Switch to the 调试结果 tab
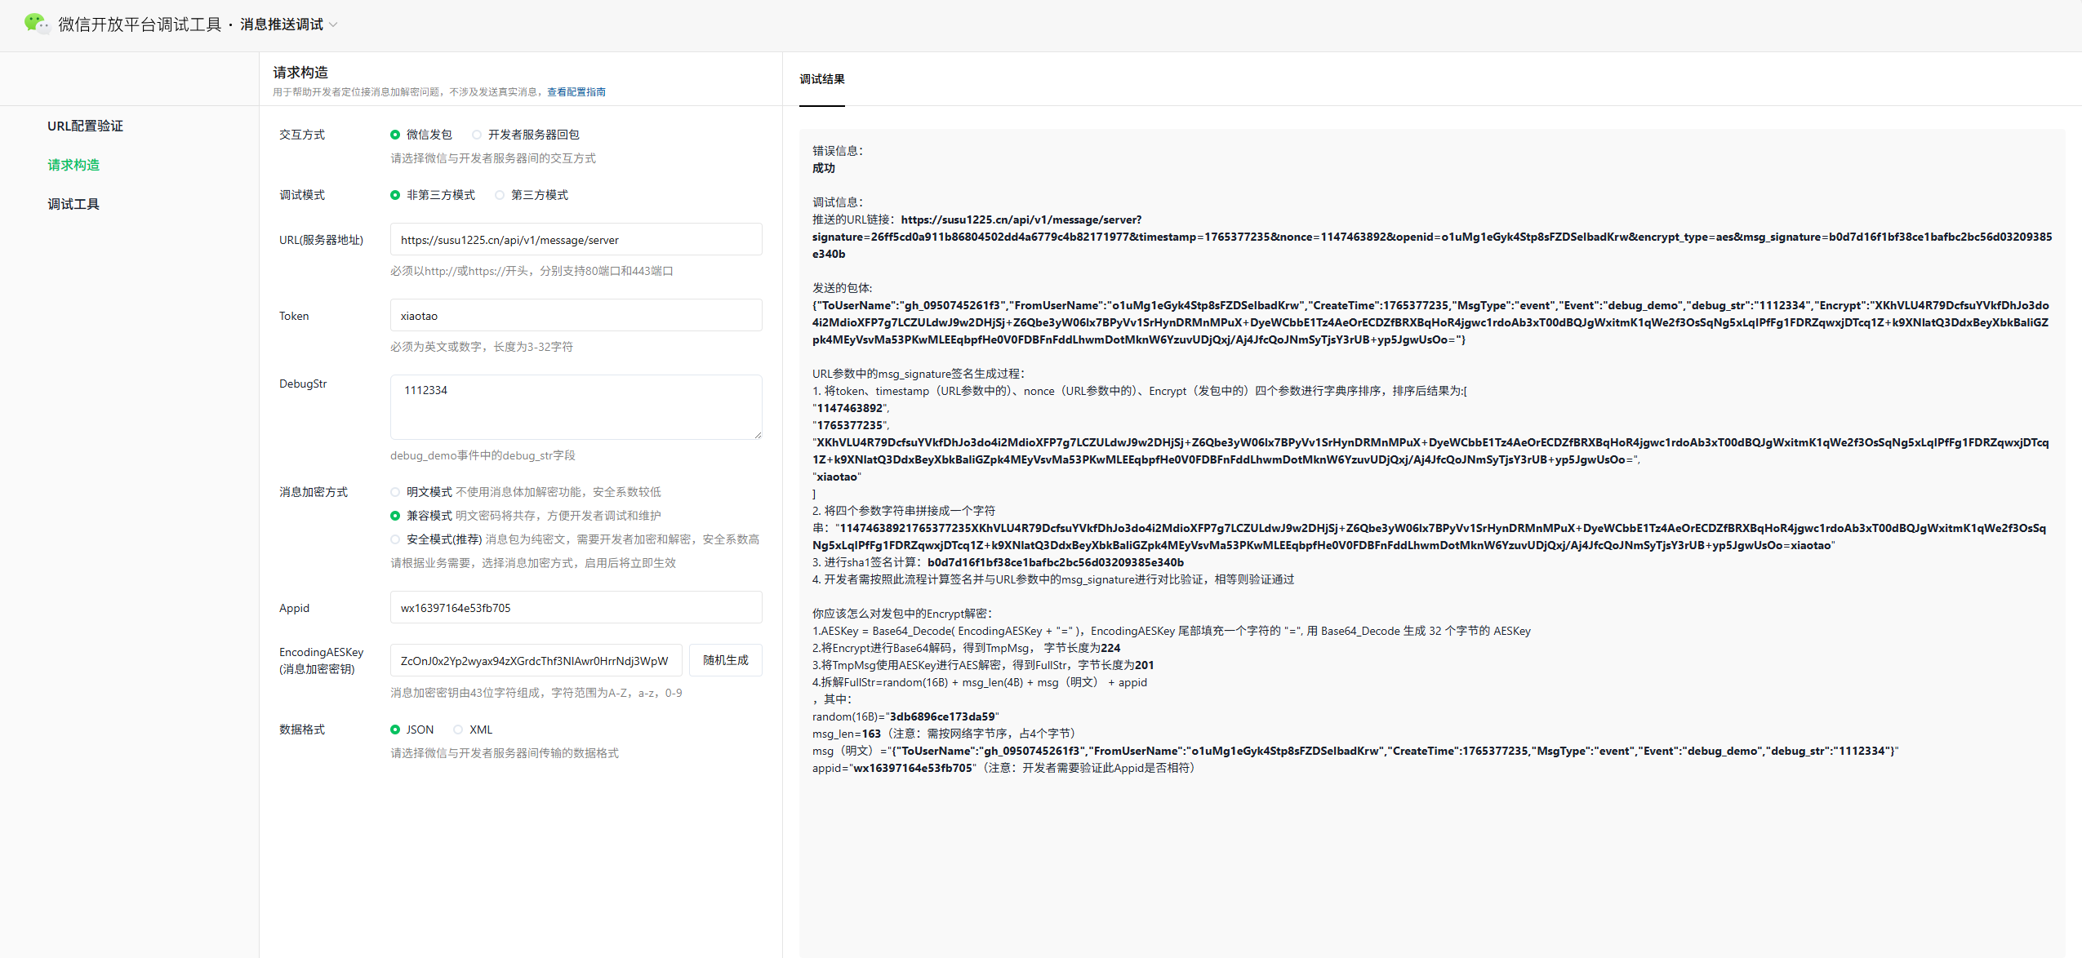This screenshot has width=2082, height=958. point(821,79)
